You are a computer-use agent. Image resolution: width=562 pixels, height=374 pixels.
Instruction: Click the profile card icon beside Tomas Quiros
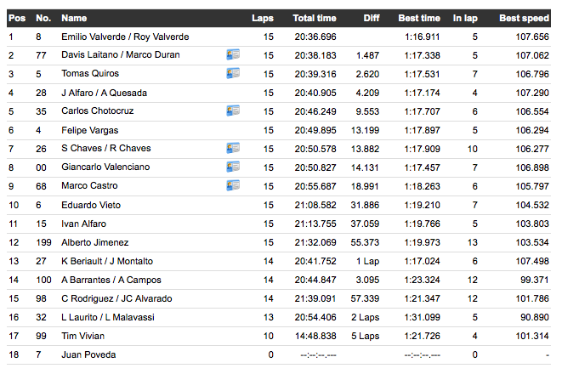click(232, 74)
